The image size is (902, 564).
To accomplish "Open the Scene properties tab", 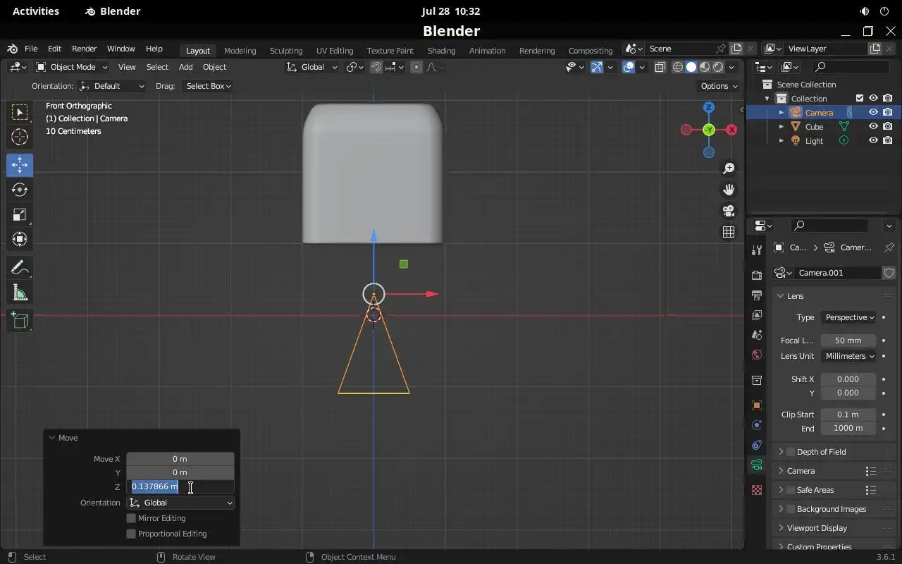I will tap(757, 335).
